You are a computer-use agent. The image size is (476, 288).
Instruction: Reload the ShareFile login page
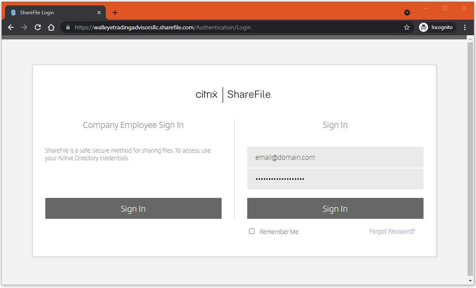(x=38, y=27)
